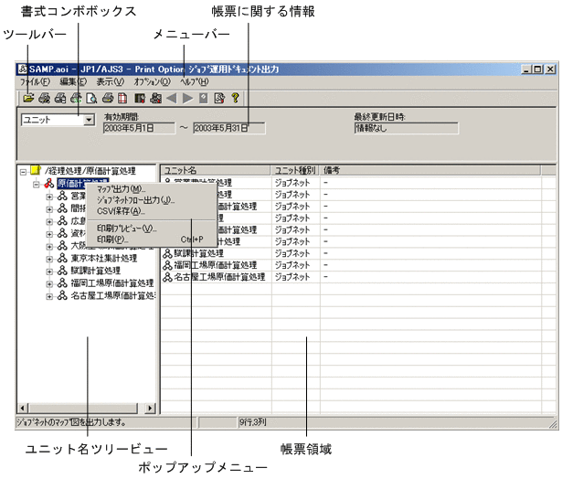Select 東京本社集計処理 in the tree

104,258
